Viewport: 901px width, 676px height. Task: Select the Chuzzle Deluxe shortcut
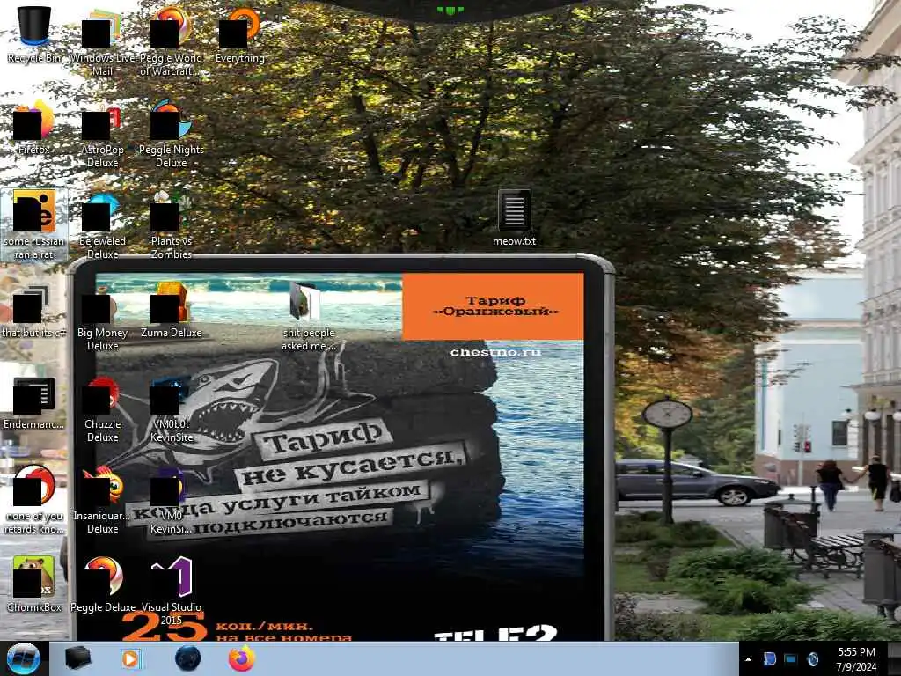pos(102,409)
